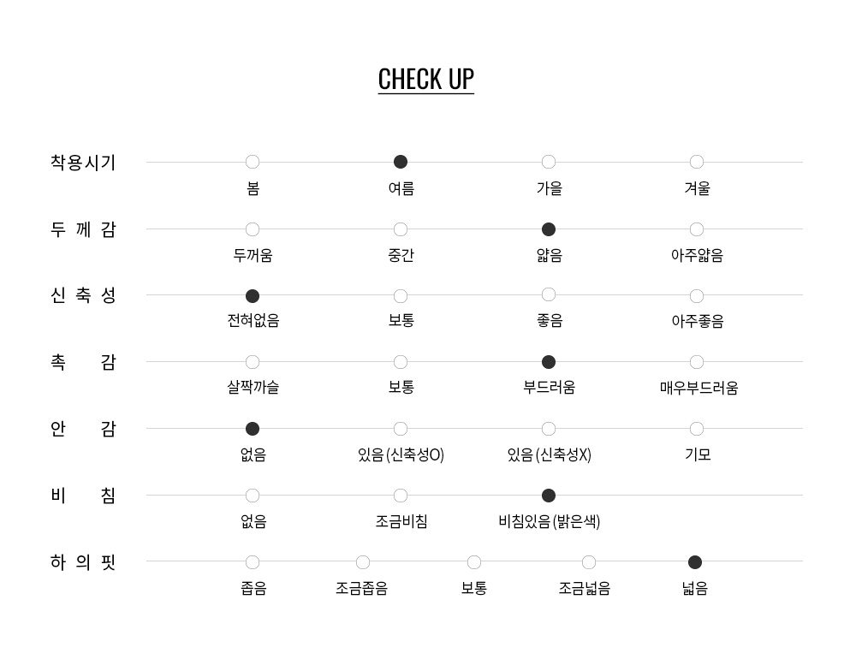
Task: Choose the 겨울 season circle
Action: click(x=697, y=162)
